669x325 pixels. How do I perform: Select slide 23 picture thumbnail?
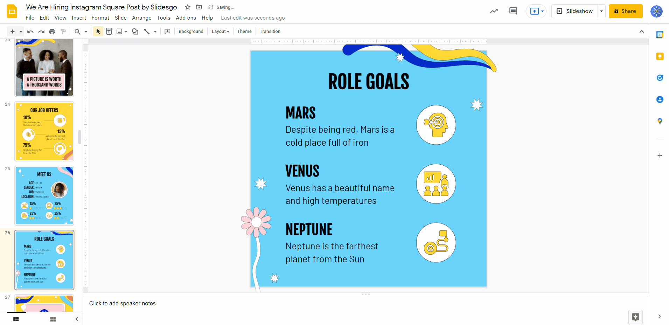tap(44, 68)
